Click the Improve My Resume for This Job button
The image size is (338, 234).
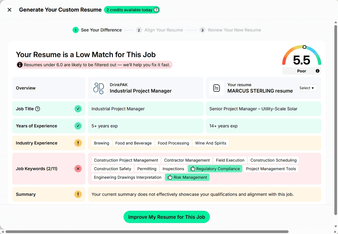(167, 217)
